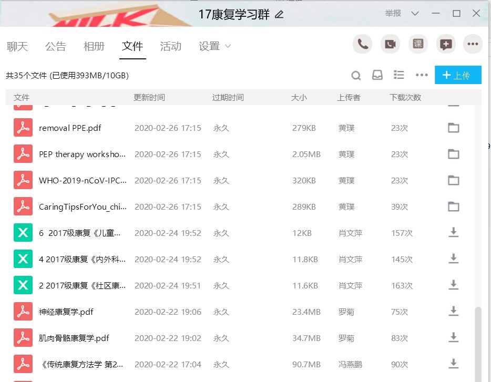Switch to the 活动 tab
491x382 pixels.
[x=171, y=46]
